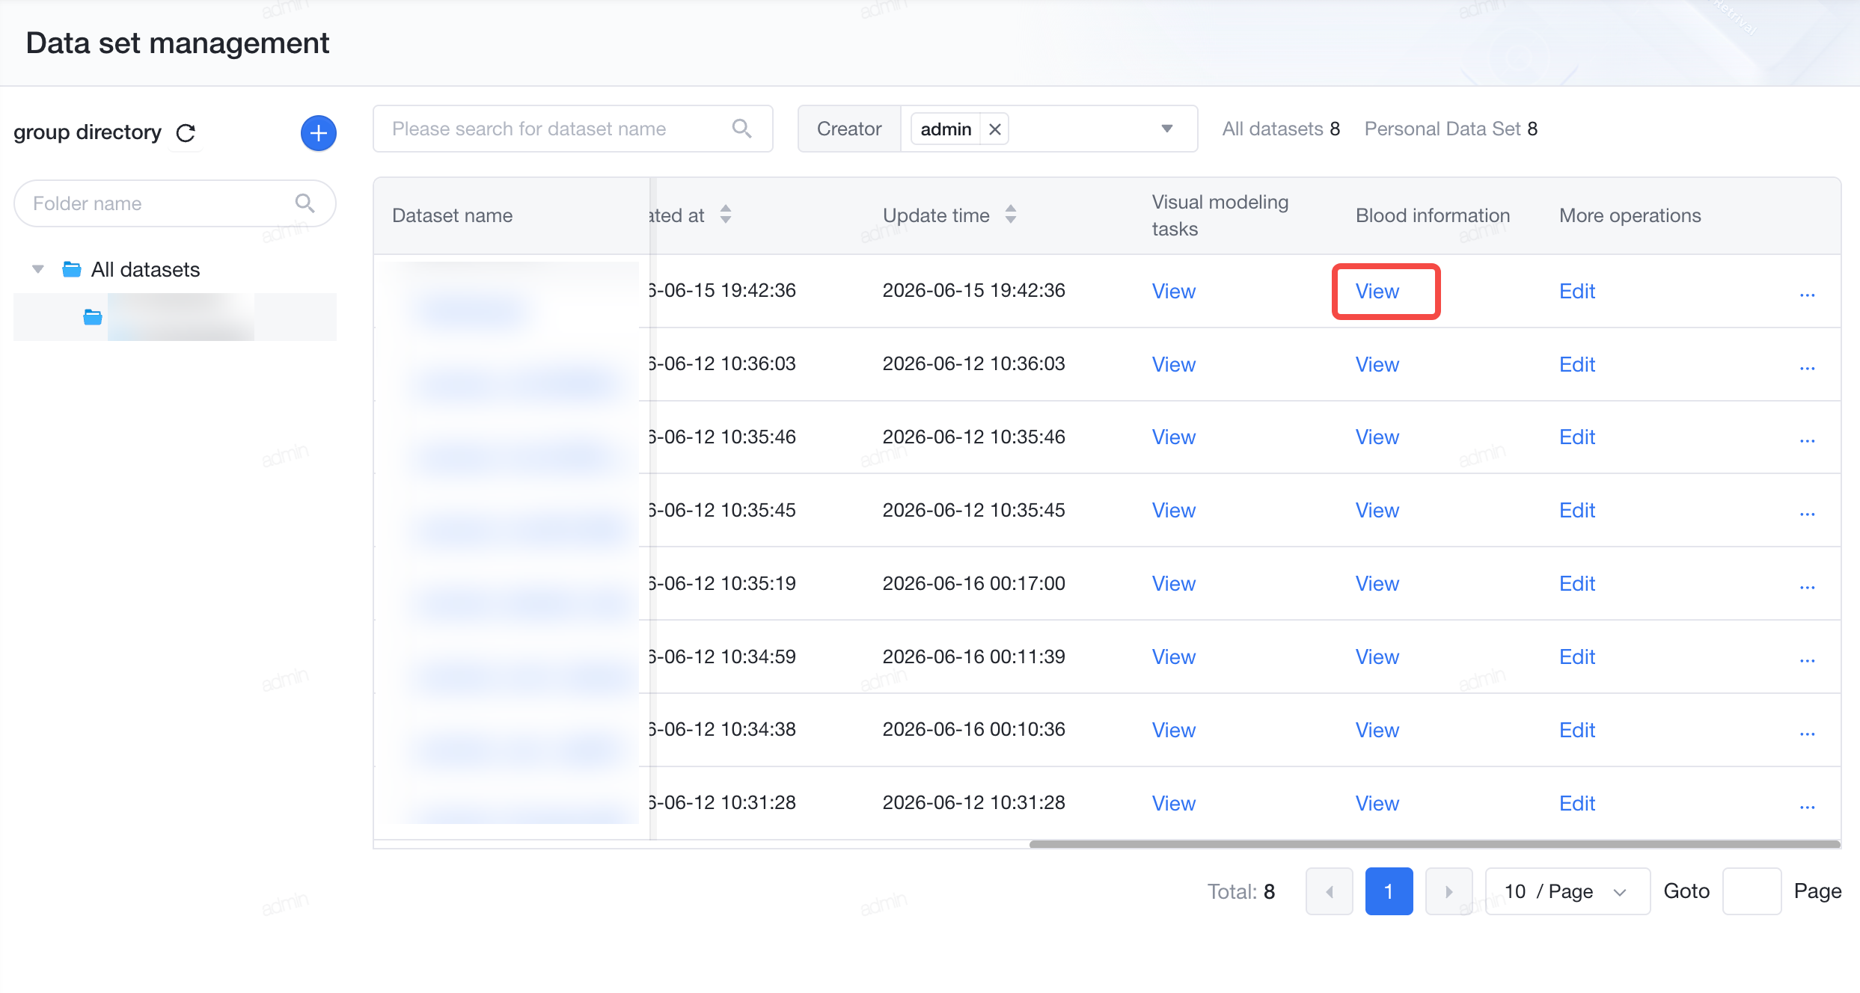
Task: Switch to Personal Data Set tab
Action: (x=1451, y=129)
